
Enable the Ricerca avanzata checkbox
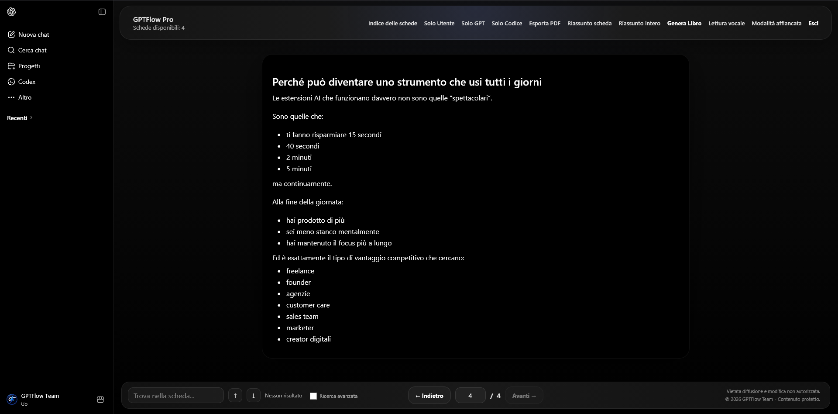313,396
